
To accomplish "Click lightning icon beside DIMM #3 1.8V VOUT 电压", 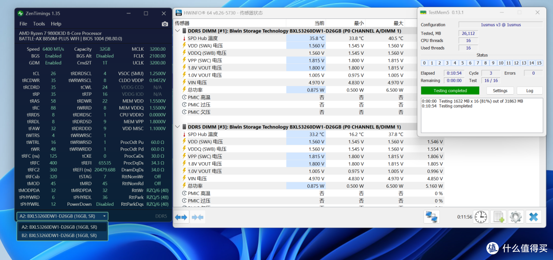I will (x=184, y=164).
